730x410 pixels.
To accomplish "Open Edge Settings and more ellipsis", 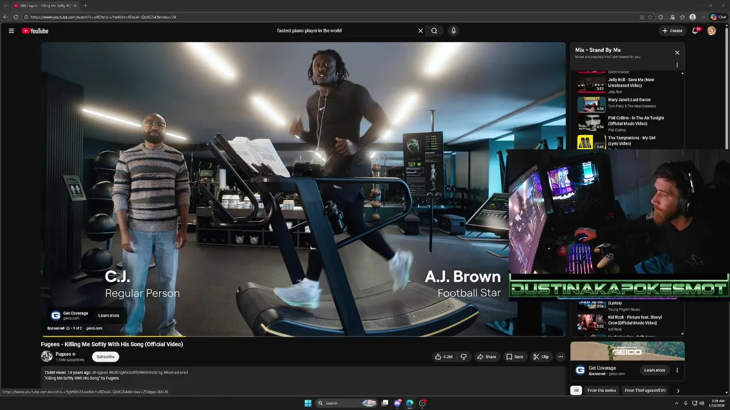I will tap(703, 17).
